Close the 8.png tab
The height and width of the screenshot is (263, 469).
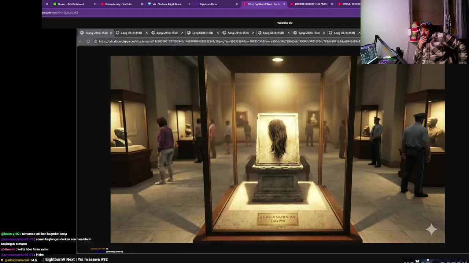(x=182, y=33)
